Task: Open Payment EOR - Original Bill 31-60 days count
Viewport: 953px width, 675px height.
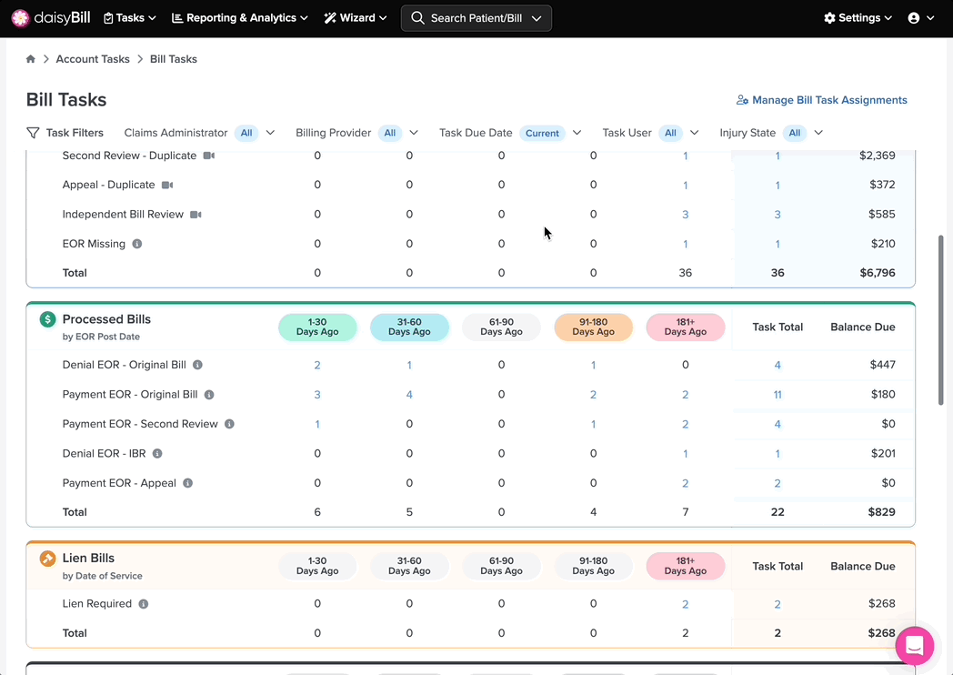Action: click(x=409, y=395)
